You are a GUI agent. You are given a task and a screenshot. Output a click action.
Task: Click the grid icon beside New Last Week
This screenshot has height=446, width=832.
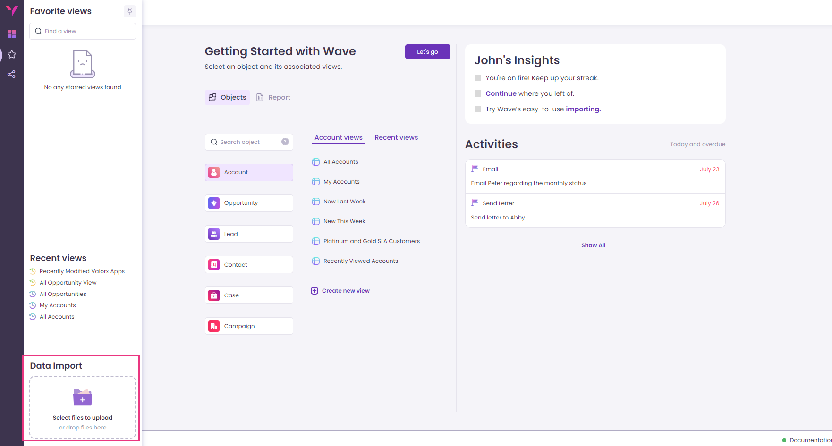316,202
